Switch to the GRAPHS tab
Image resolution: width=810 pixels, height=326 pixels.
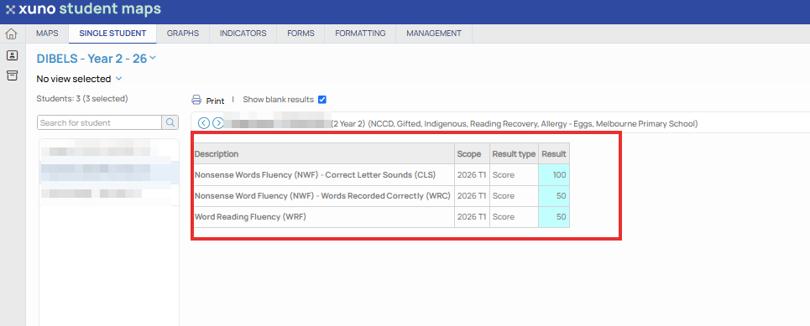click(x=183, y=34)
